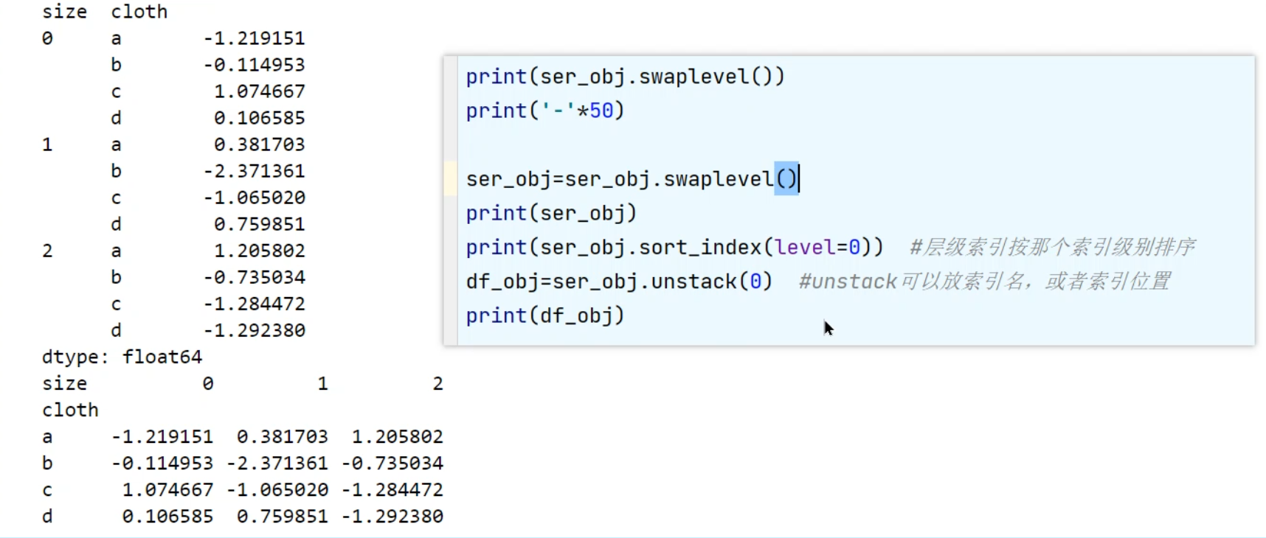
Task: Click the 'cloth' index name above the table rows
Action: (70, 410)
